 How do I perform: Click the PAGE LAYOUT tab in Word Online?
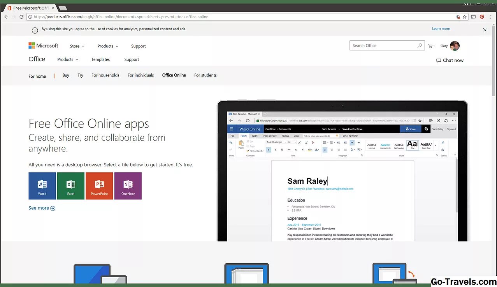click(x=270, y=136)
